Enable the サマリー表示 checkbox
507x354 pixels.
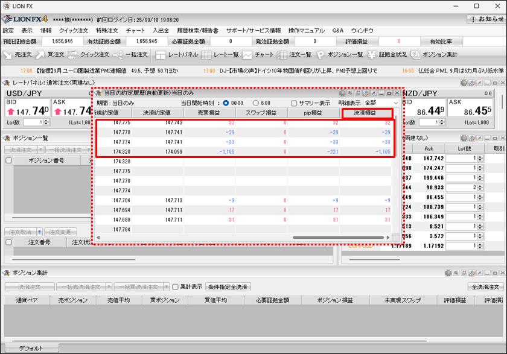point(294,103)
